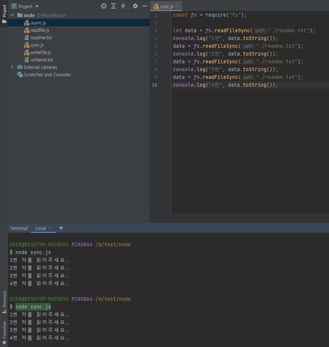Toggle the Project tool window side button
The width and height of the screenshot is (329, 347).
tap(4, 14)
